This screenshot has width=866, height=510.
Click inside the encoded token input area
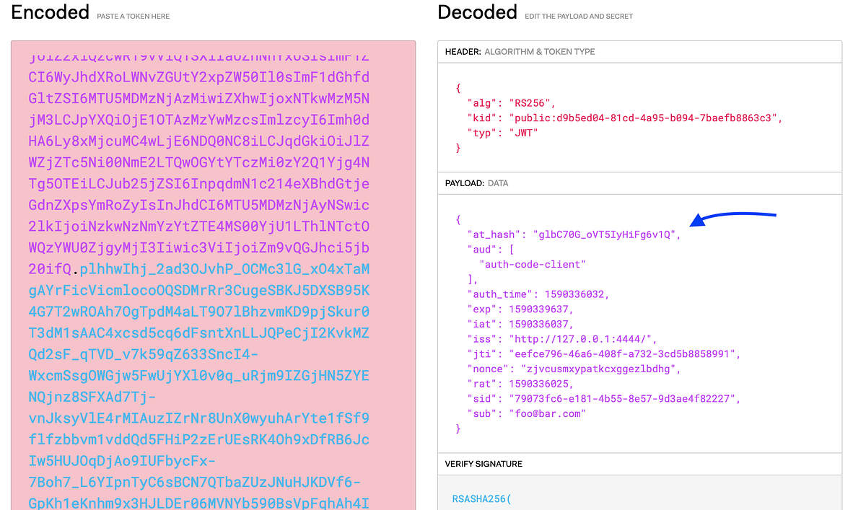coord(209,274)
